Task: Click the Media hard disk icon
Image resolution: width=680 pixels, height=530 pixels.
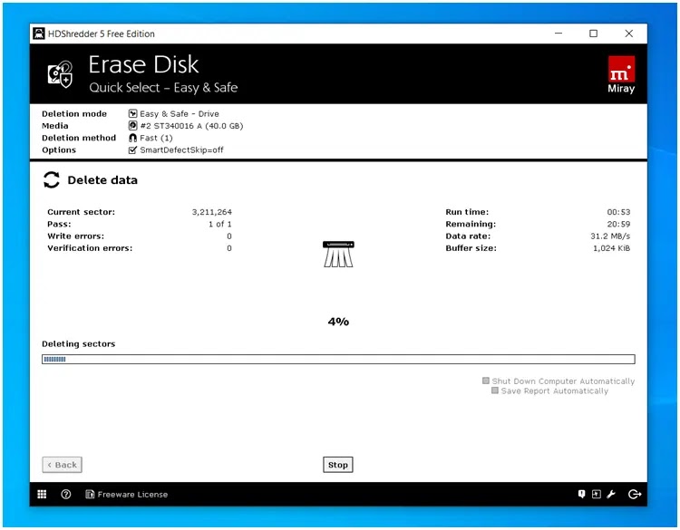Action: 132,126
